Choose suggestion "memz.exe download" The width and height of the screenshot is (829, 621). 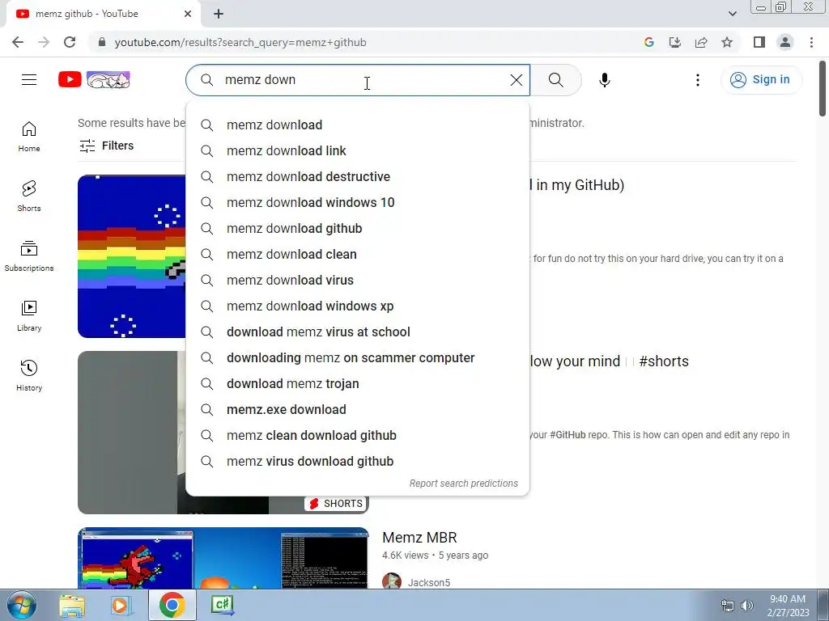tap(357, 409)
